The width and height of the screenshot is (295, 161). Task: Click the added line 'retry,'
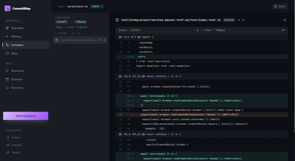[201, 56]
